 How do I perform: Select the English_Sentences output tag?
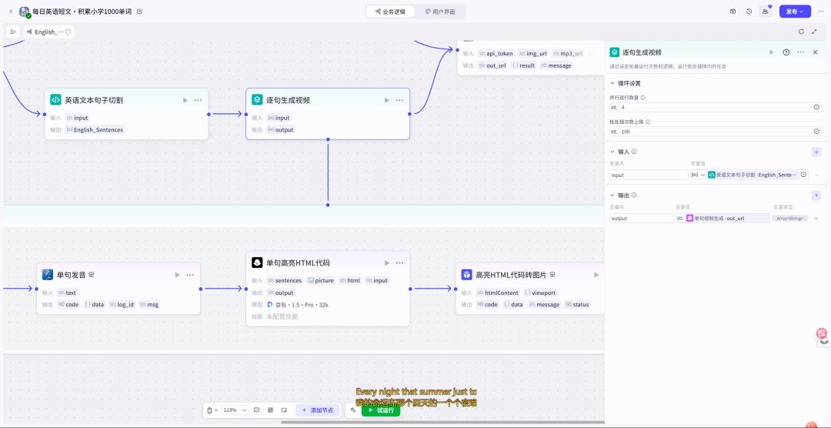pyautogui.click(x=95, y=129)
